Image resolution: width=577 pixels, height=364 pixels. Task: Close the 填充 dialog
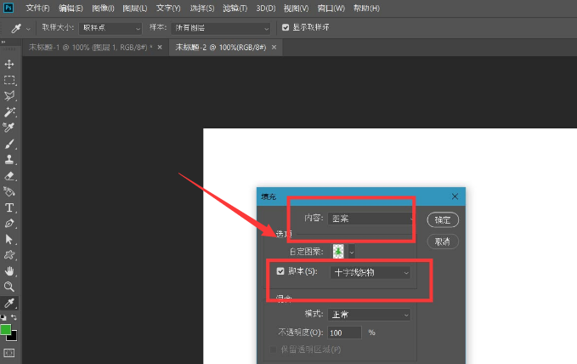point(455,196)
